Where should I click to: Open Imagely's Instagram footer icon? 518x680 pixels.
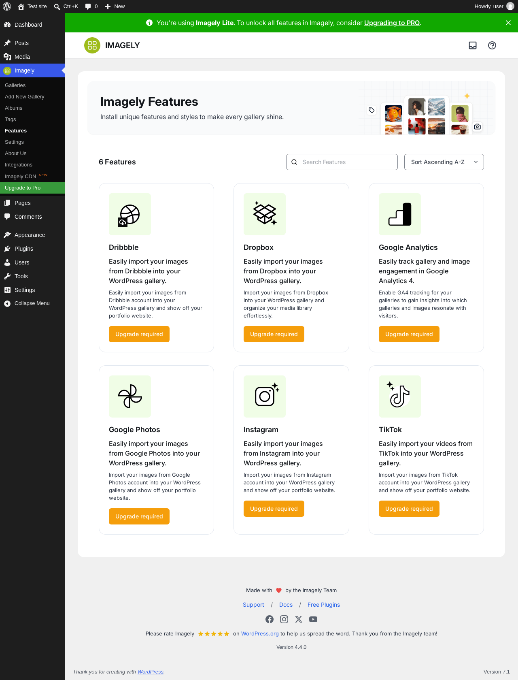tap(284, 619)
